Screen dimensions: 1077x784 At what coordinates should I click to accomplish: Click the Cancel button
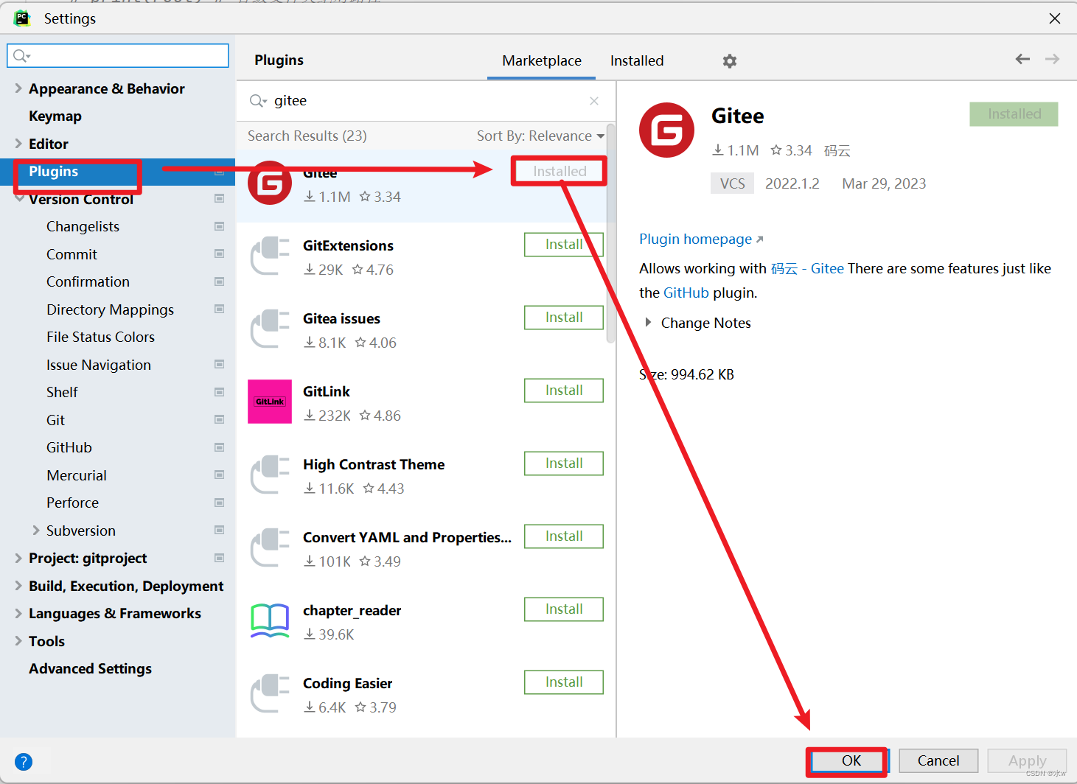938,760
